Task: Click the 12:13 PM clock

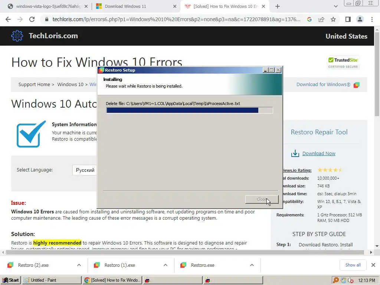Action: pos(366,281)
